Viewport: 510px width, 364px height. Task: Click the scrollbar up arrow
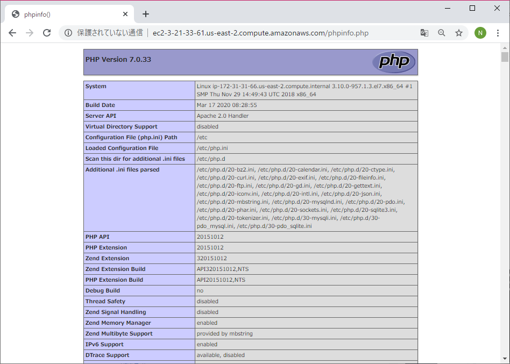pyautogui.click(x=505, y=47)
